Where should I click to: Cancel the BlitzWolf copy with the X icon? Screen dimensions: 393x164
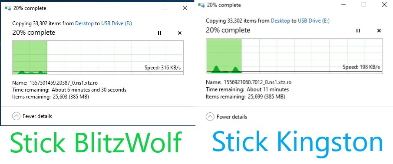point(180,33)
